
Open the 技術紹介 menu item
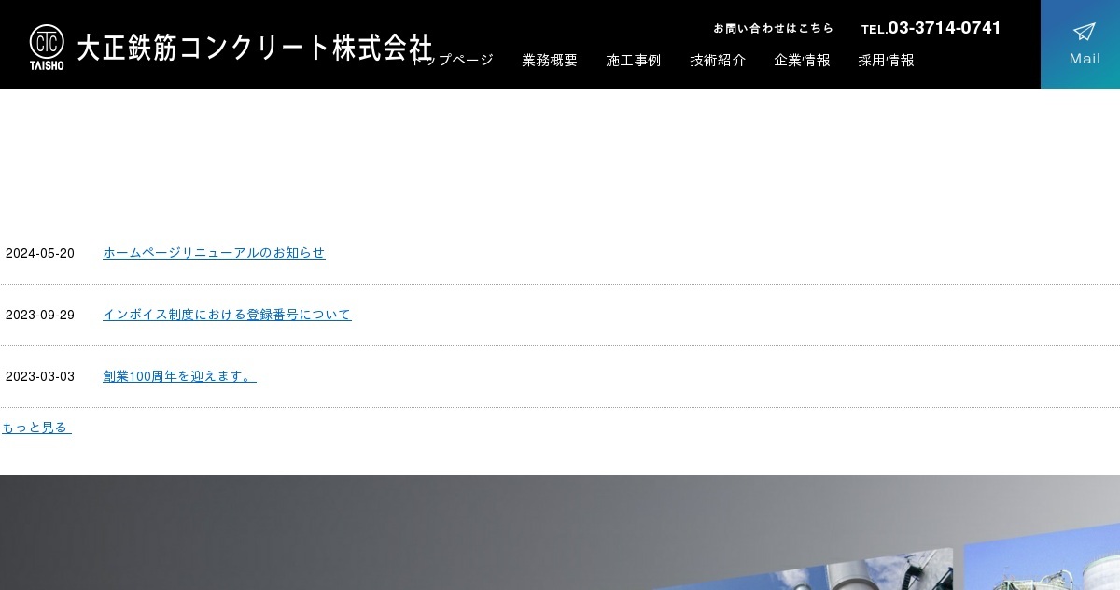tap(718, 60)
